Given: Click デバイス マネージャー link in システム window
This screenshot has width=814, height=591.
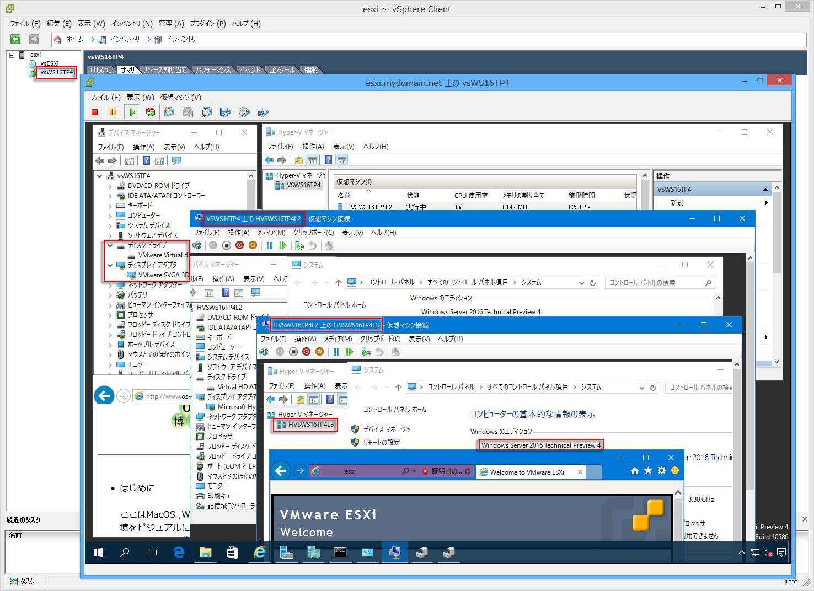Looking at the screenshot, I should 389,429.
